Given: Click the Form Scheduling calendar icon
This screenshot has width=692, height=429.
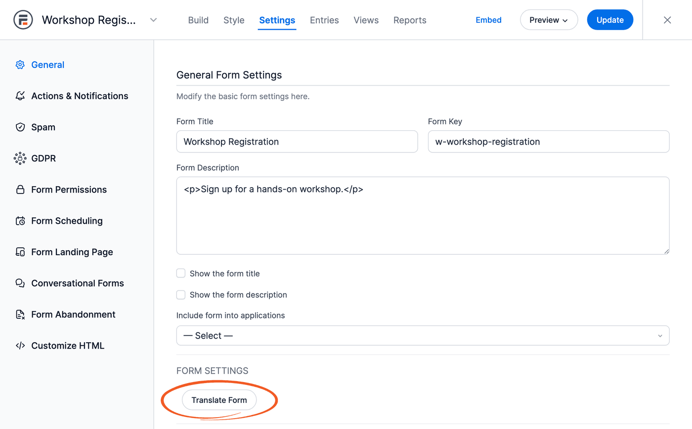Looking at the screenshot, I should (20, 221).
